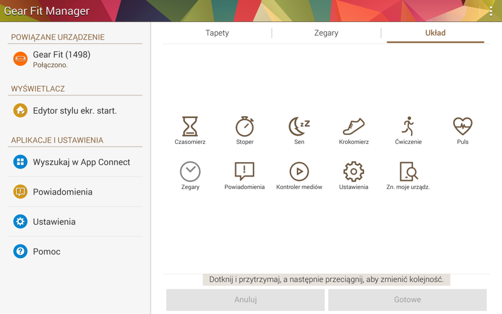
Task: Tap the Zn. moje urządz. icon
Action: [x=408, y=171]
